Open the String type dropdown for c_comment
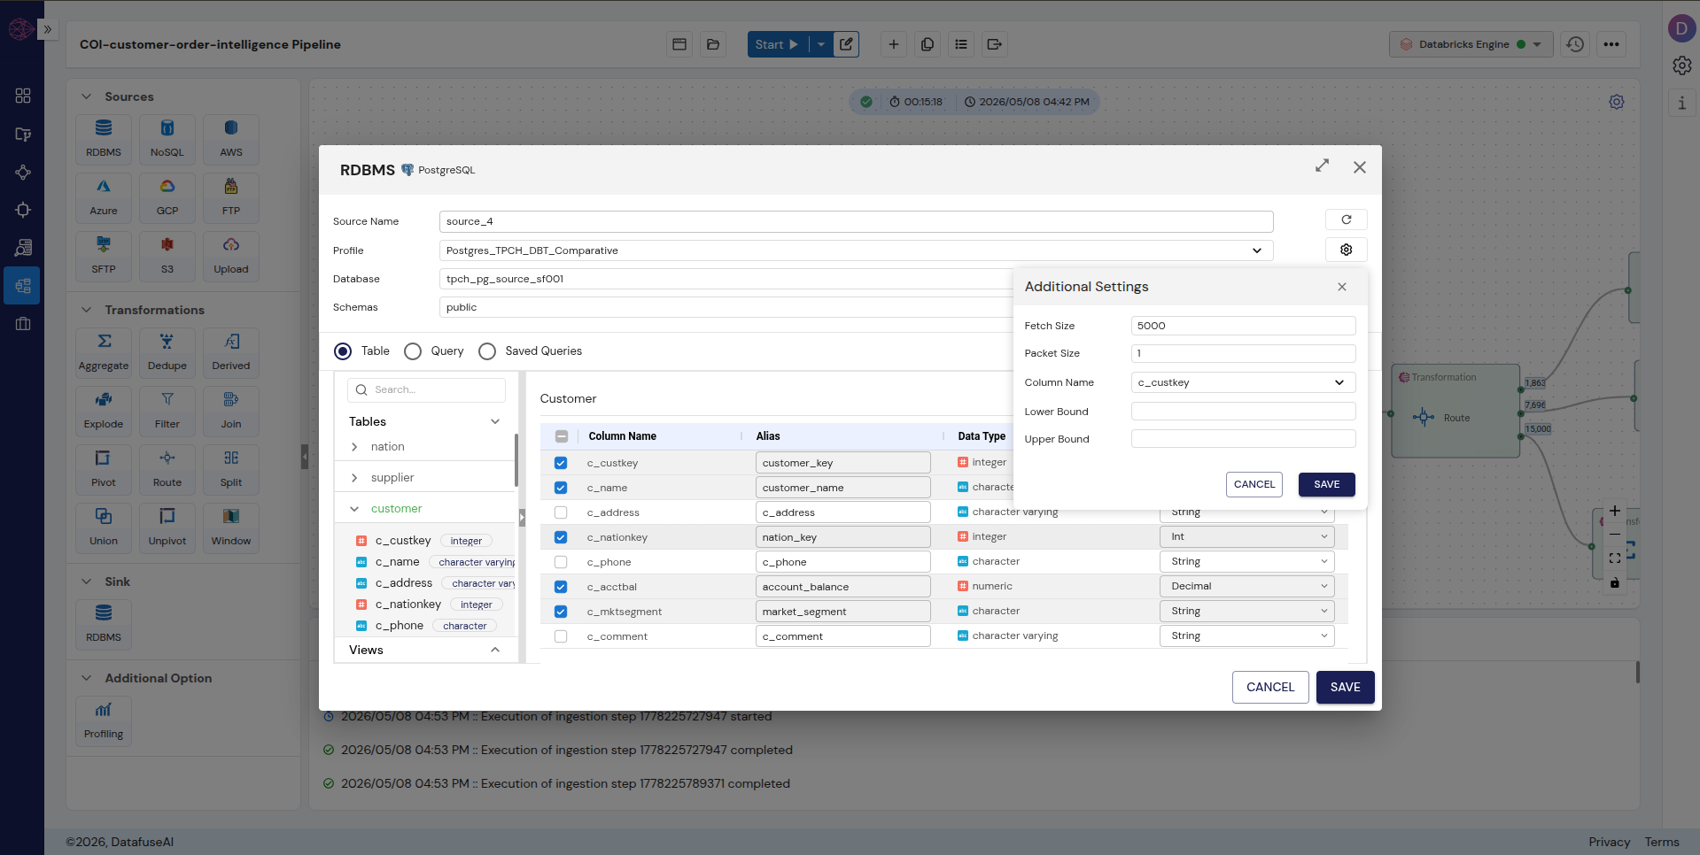 point(1246,635)
